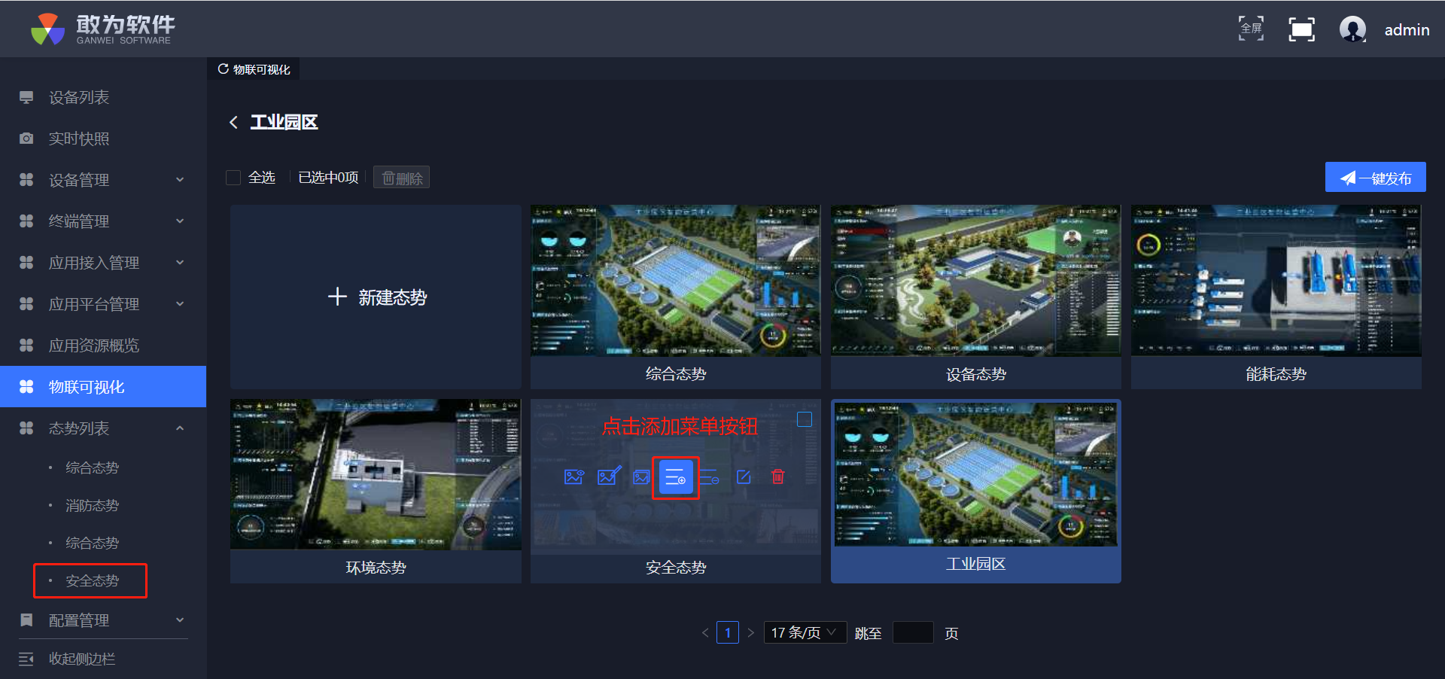The width and height of the screenshot is (1445, 679).
Task: Expand the 终端管理 sidebar menu
Action: click(x=180, y=221)
